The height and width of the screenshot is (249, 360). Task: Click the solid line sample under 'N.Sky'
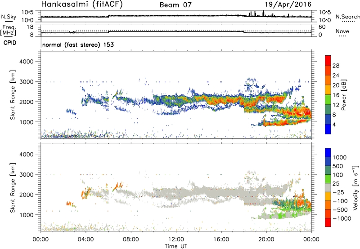[9, 22]
